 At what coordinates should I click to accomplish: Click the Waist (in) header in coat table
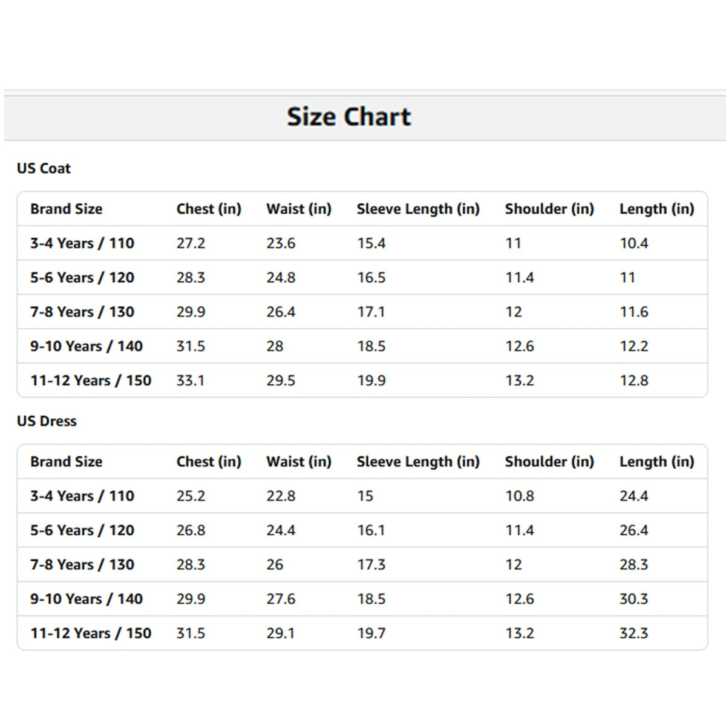coord(299,209)
